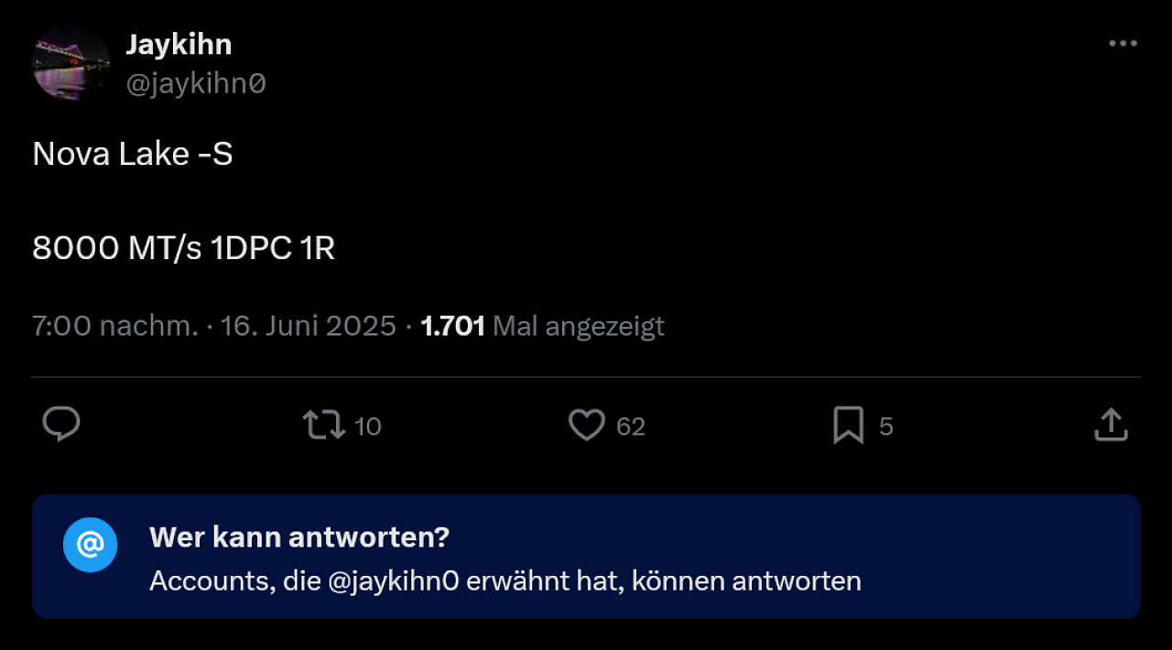Like the post with the heart icon
This screenshot has height=650, width=1172.
point(587,425)
